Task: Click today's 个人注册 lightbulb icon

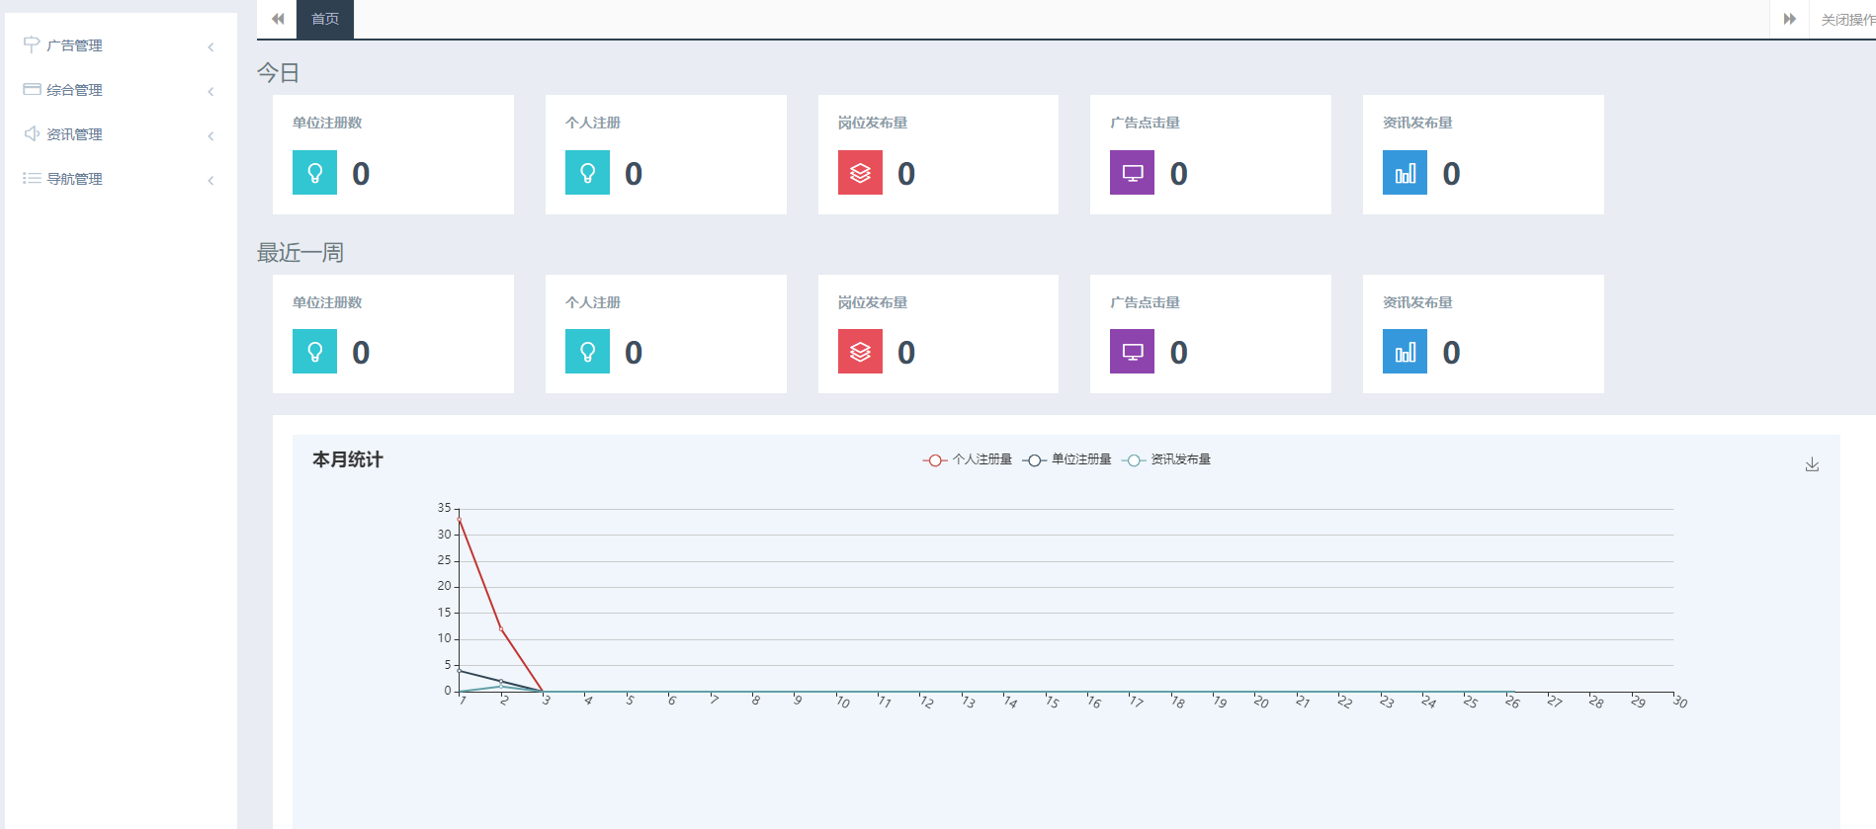Action: [x=587, y=173]
